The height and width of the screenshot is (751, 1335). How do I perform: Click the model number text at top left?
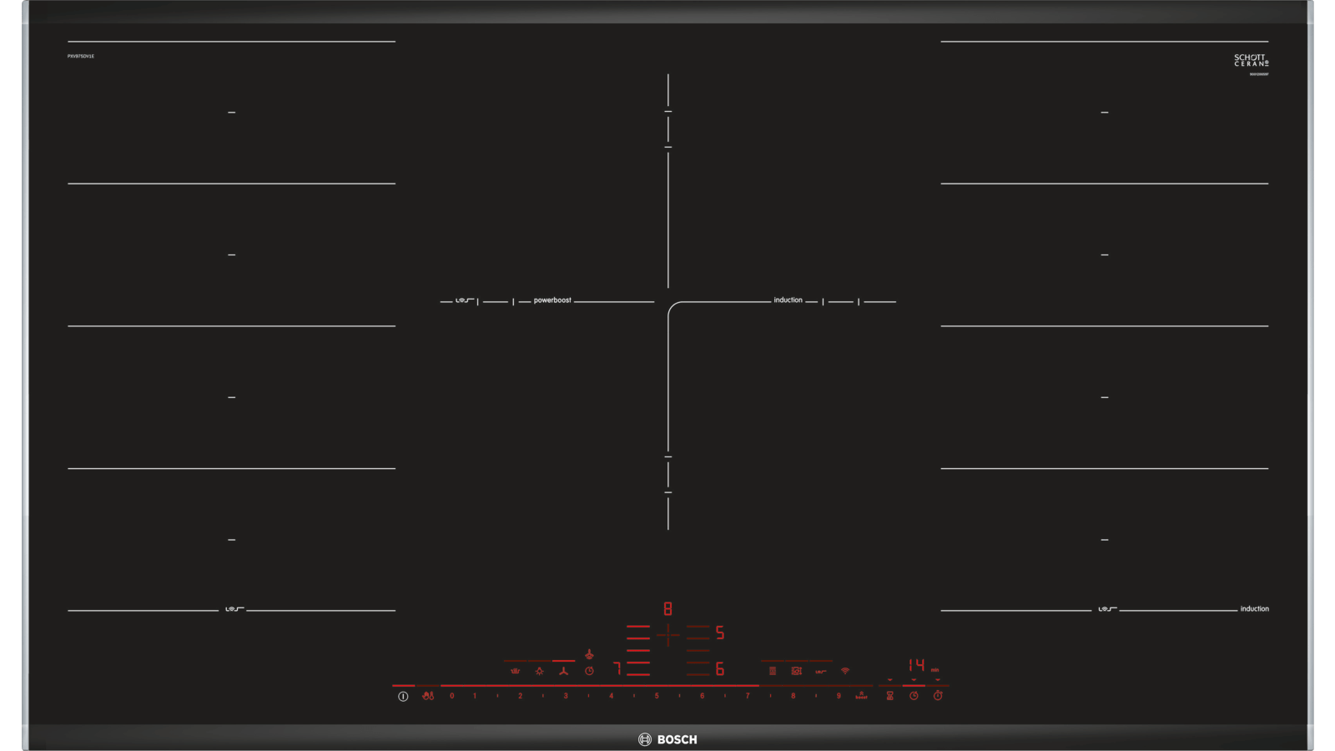pyautogui.click(x=81, y=56)
